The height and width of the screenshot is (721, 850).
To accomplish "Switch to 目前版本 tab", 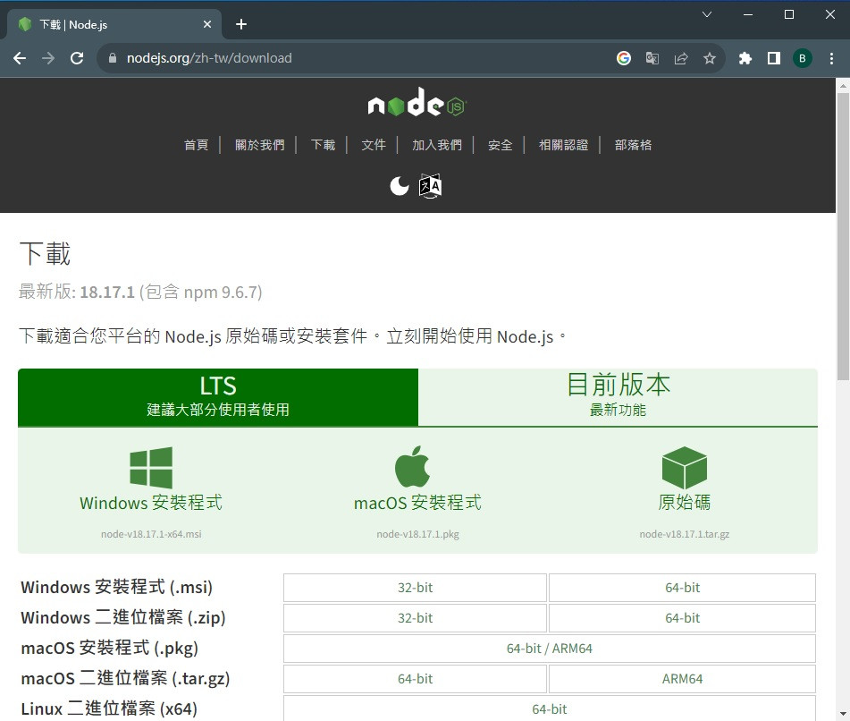I will [x=618, y=397].
